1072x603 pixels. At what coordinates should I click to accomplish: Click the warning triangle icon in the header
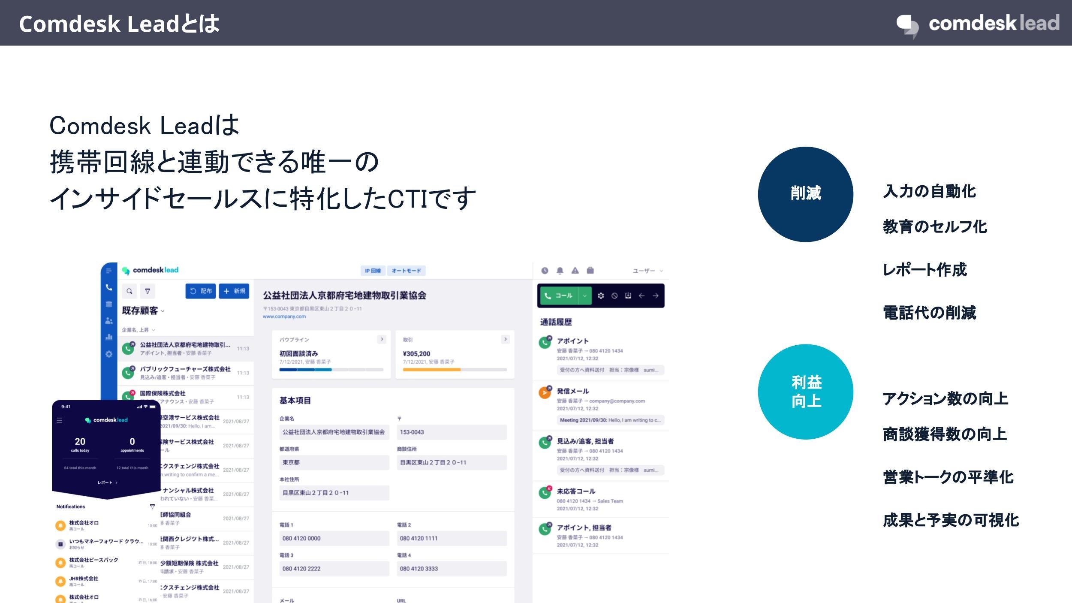tap(575, 271)
